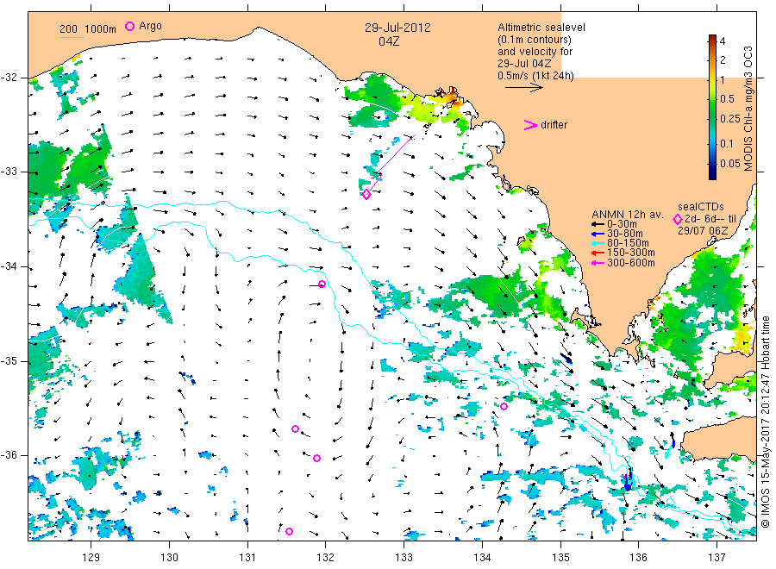
Task: Select the Argo float near 132E 34.2S
Action: pyautogui.click(x=322, y=284)
